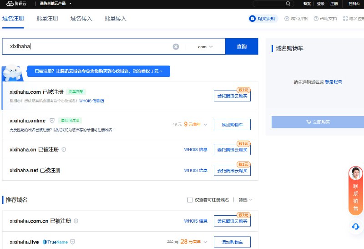Click 注册 in the top bar
Image resolution: width=364 pixels, height=249 pixels.
pos(334,4)
